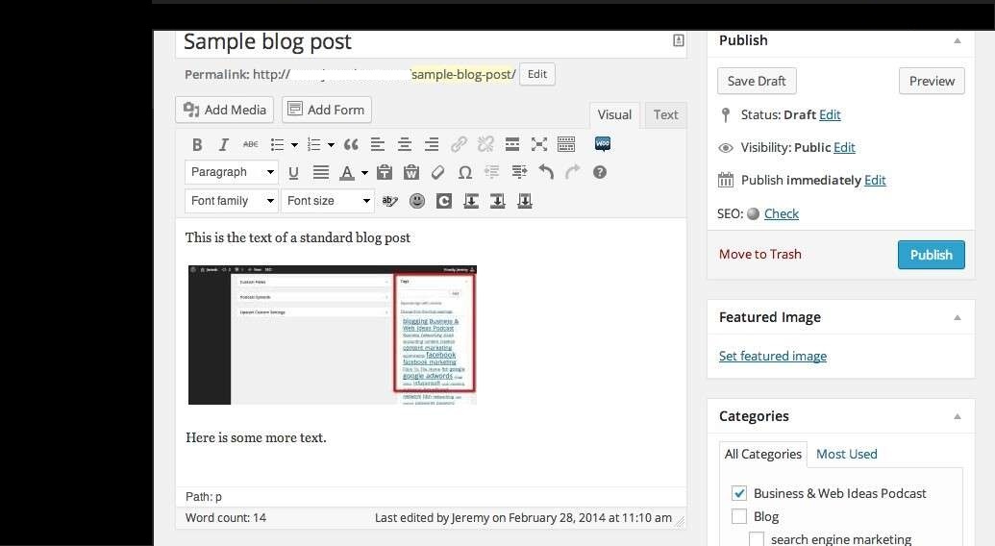The width and height of the screenshot is (995, 546).
Task: Increase indent of the paragraph
Action: pyautogui.click(x=519, y=172)
